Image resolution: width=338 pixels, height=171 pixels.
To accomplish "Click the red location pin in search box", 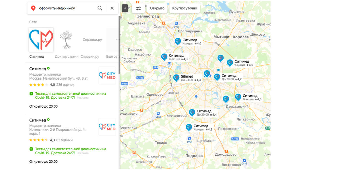I will click(x=33, y=8).
